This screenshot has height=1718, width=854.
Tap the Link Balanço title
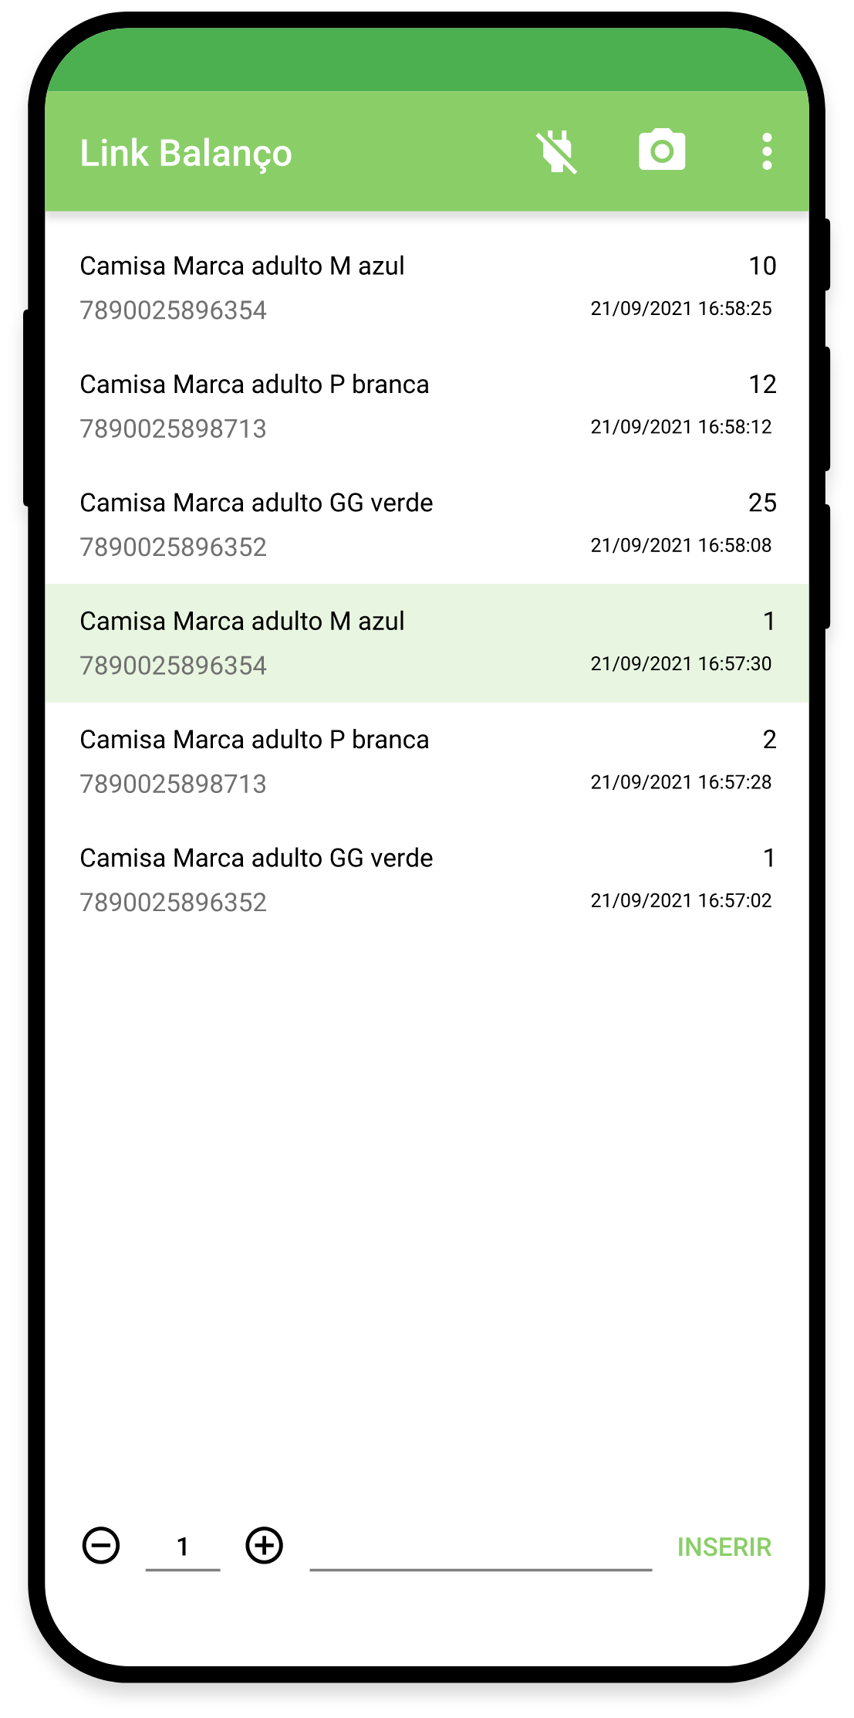coord(186,153)
